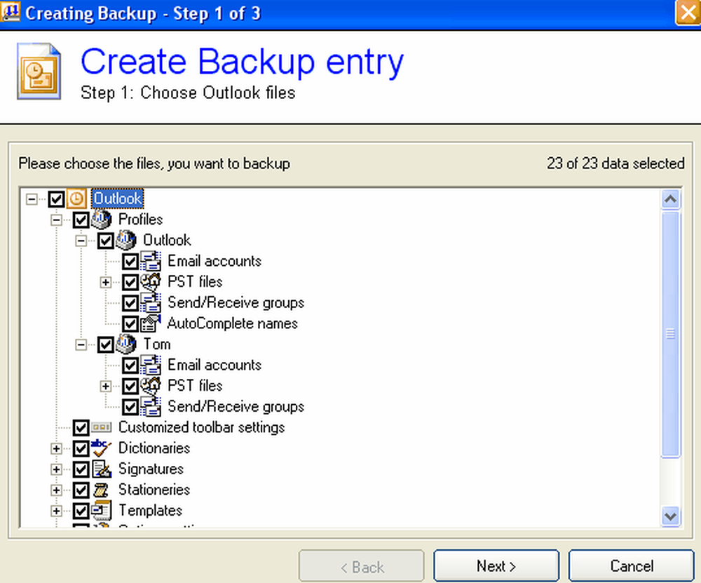This screenshot has height=583, width=701.
Task: Click the Email accounts icon under Tom
Action: pyautogui.click(x=151, y=365)
